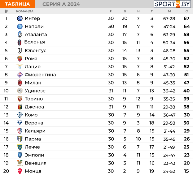Select the Parma shield icon

(x=20, y=139)
